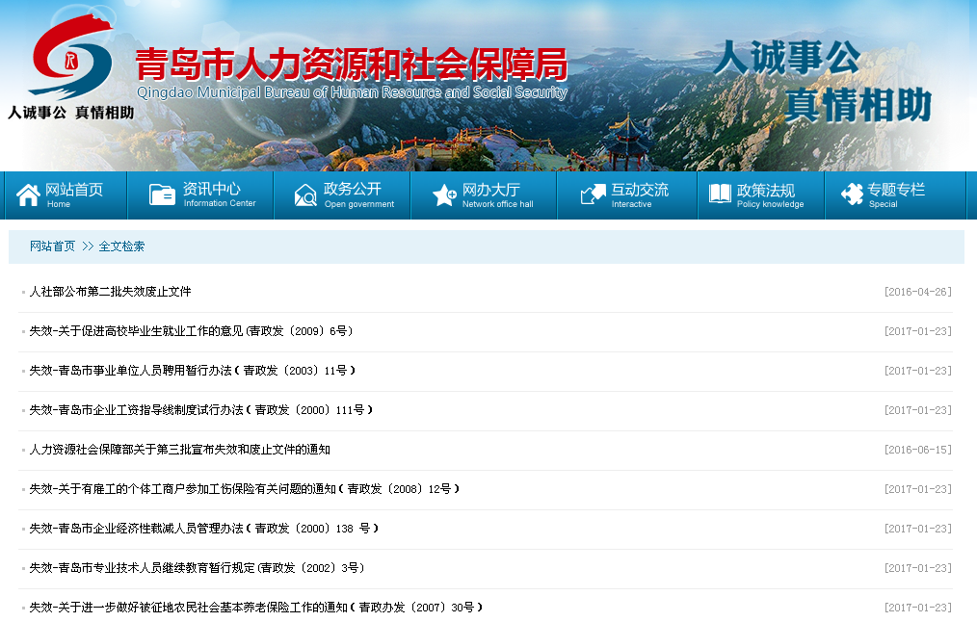
Task: Open article 人社部公布第二批失效废止文件
Action: pos(110,292)
